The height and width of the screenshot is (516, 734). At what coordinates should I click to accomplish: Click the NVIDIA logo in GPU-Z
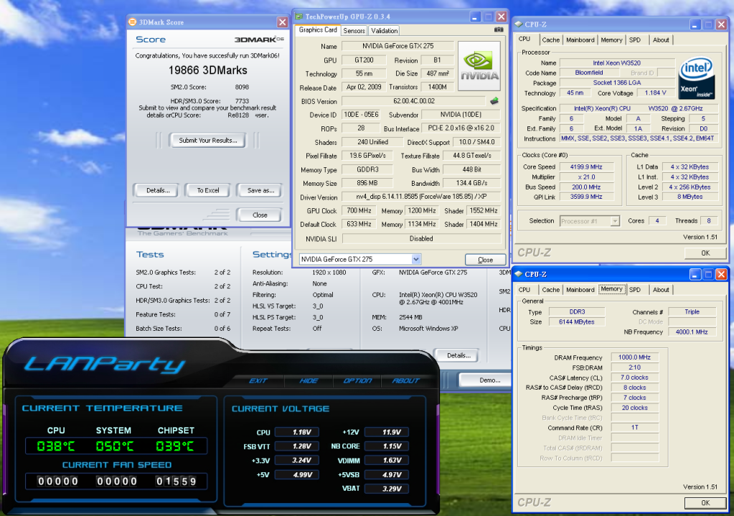(x=479, y=66)
